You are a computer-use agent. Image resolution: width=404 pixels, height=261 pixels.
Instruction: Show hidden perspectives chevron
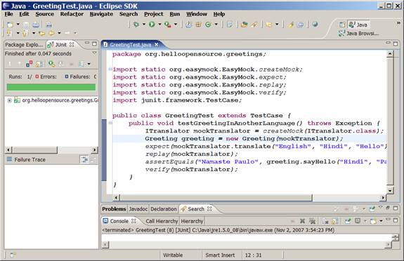[x=398, y=23]
